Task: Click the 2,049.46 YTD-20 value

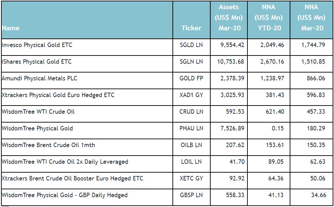Action: pos(272,45)
